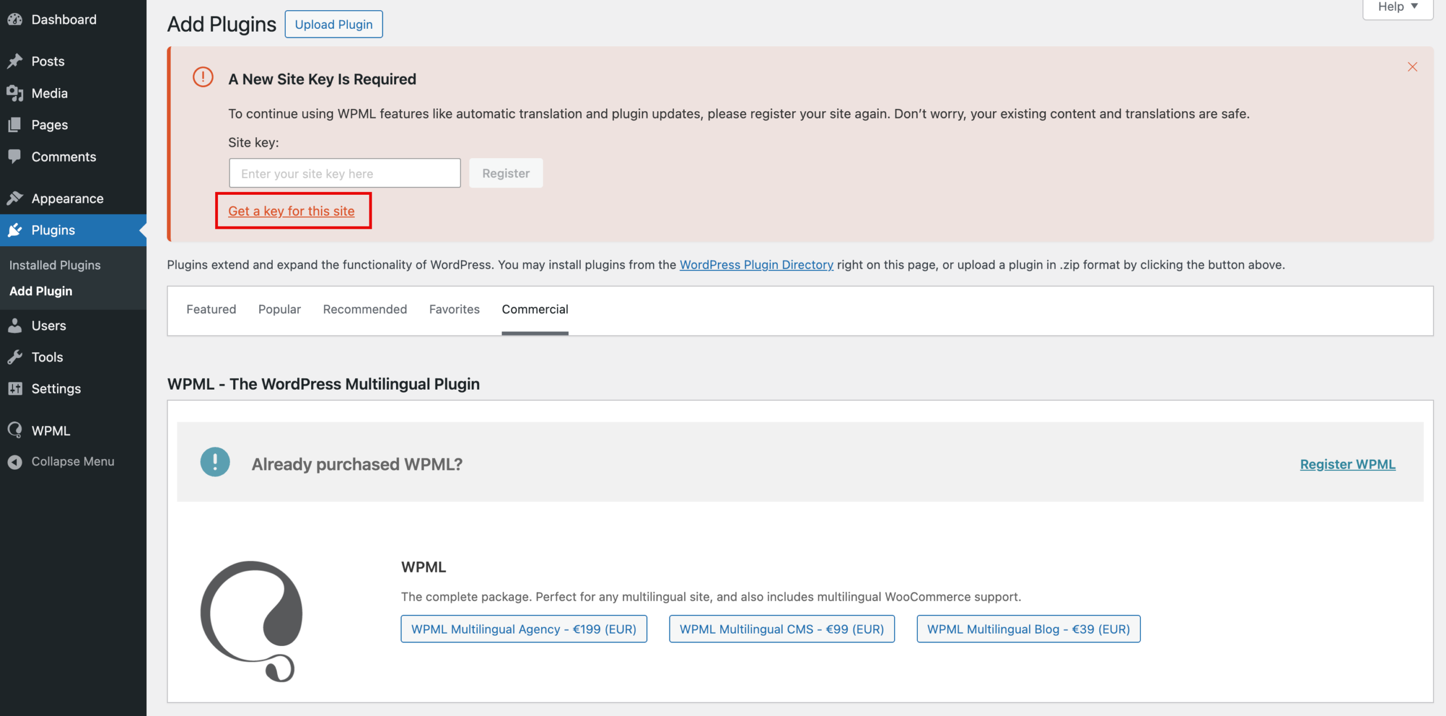Screen dimensions: 1446x716
Task: Click the Comments speech bubble icon
Action: click(15, 156)
